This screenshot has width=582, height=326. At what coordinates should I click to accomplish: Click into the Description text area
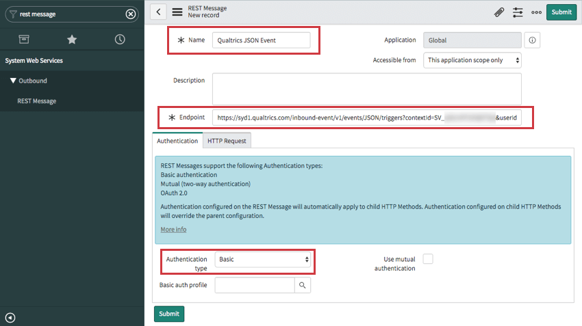point(367,89)
